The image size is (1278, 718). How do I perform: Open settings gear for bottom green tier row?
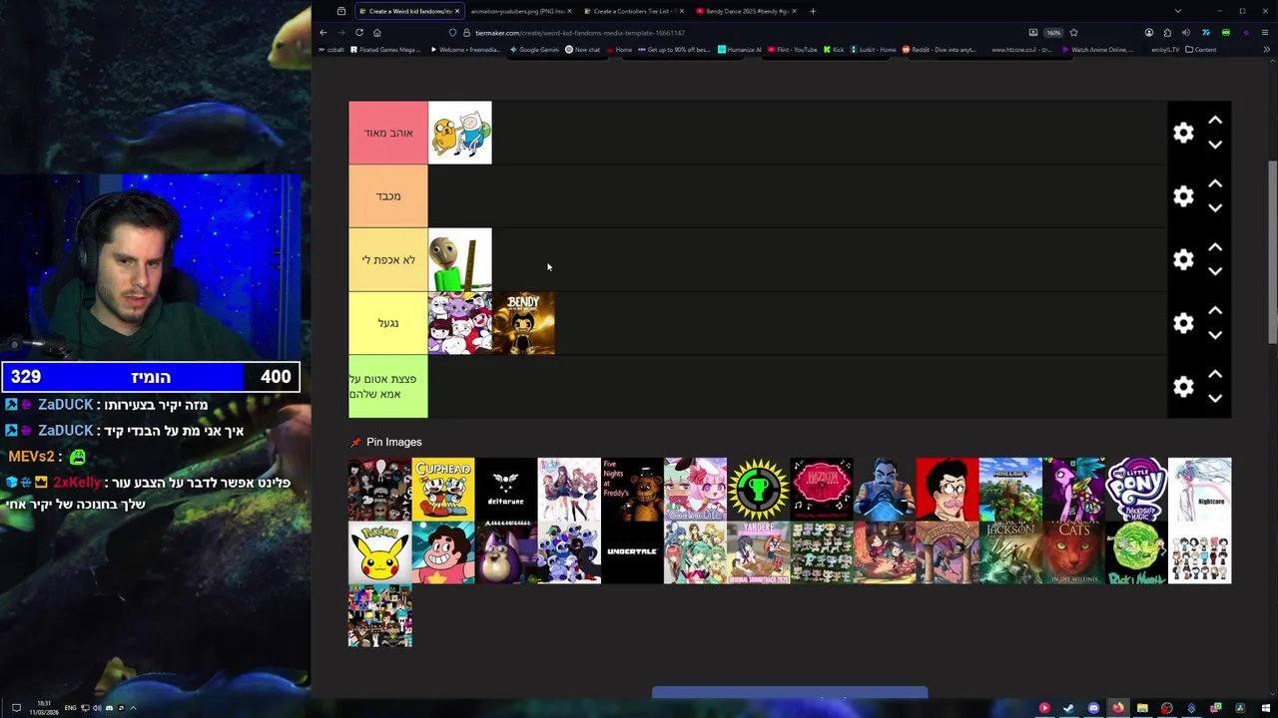click(x=1183, y=387)
